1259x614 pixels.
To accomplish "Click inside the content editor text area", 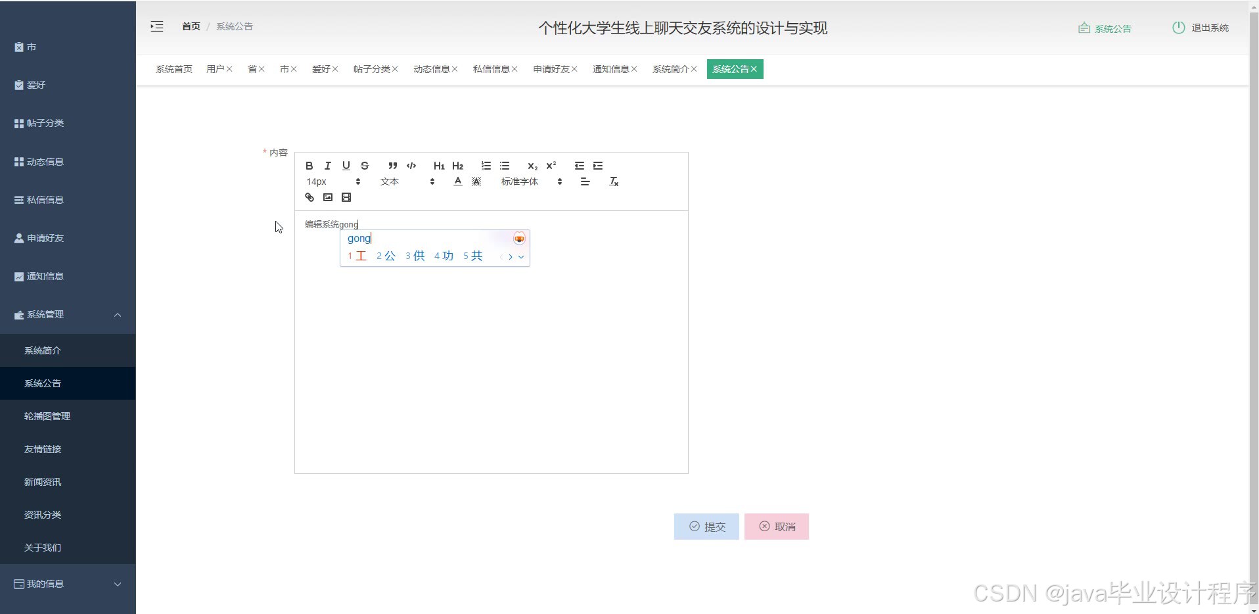I will coord(492,342).
